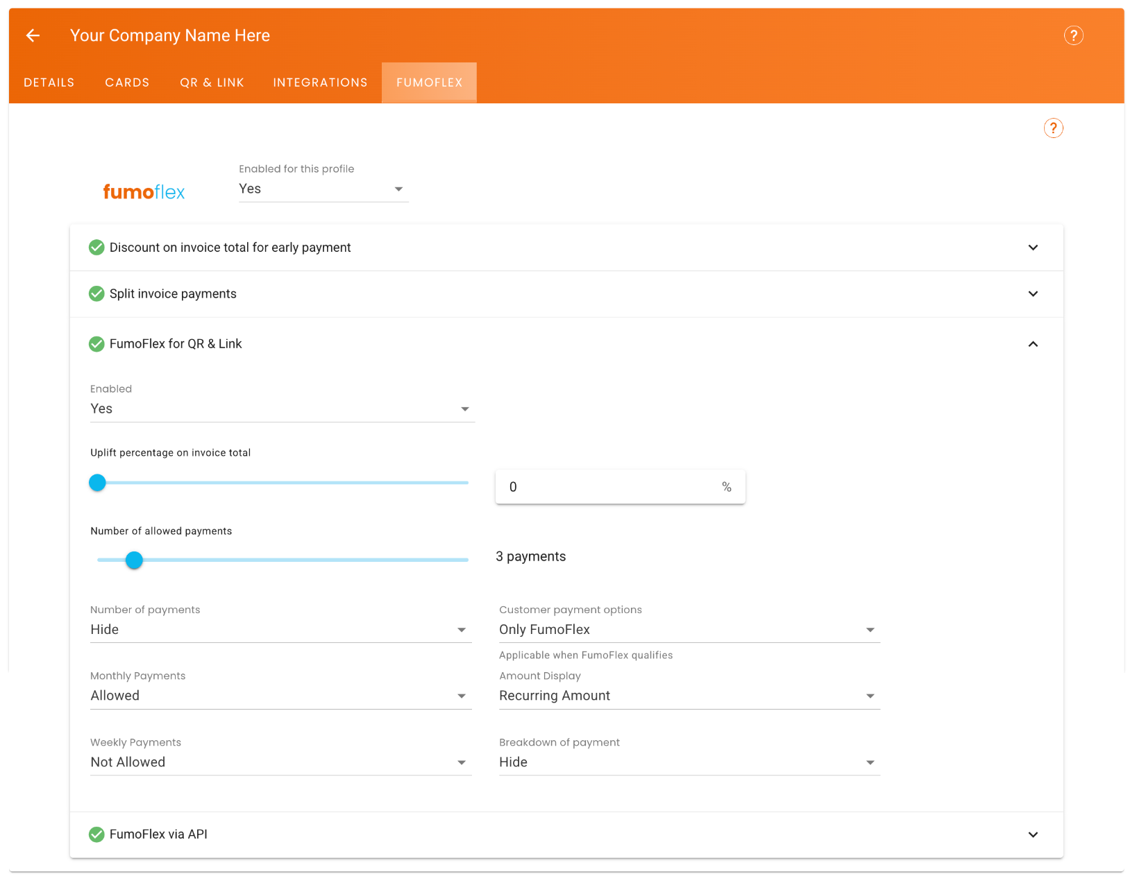
Task: Switch to the Details tab
Action: point(49,83)
